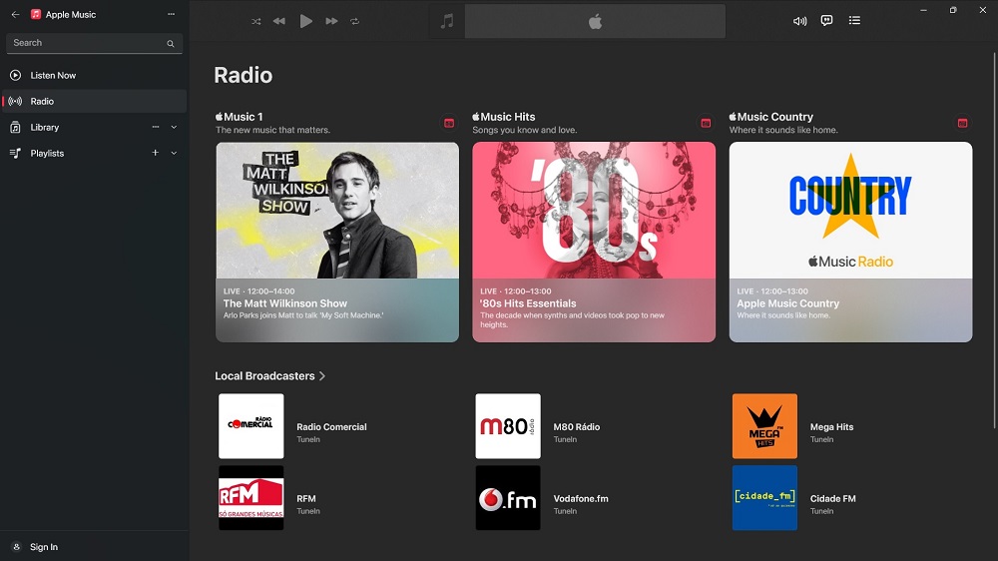Restore down the Apple Music window
The image size is (998, 561).
[953, 10]
